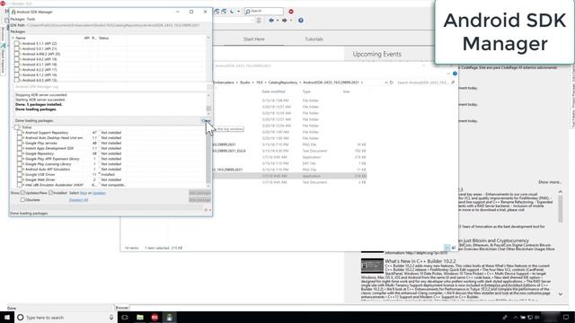Select the Google Play Licensing Library row
Viewport: 575px width, 323px height.
110,164
